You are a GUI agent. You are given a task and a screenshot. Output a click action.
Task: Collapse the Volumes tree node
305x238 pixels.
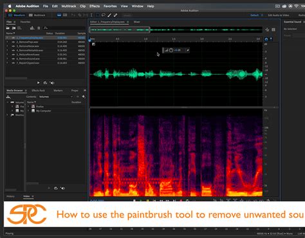coord(8,102)
